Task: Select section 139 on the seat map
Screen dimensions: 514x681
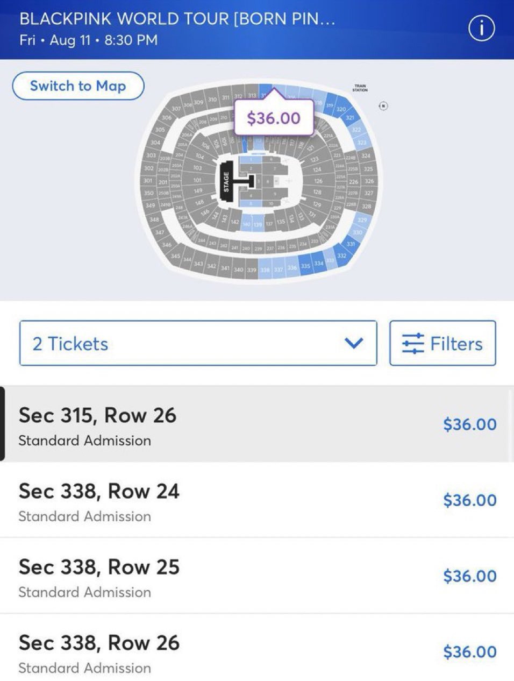Action: tap(258, 223)
